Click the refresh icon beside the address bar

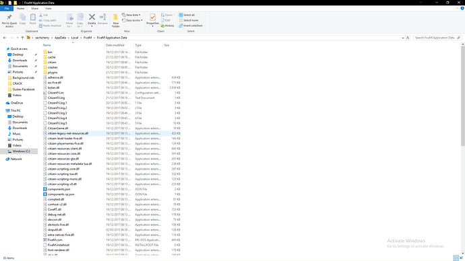[408, 38]
